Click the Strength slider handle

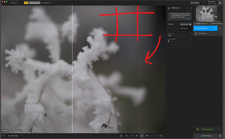[x=170, y=35]
